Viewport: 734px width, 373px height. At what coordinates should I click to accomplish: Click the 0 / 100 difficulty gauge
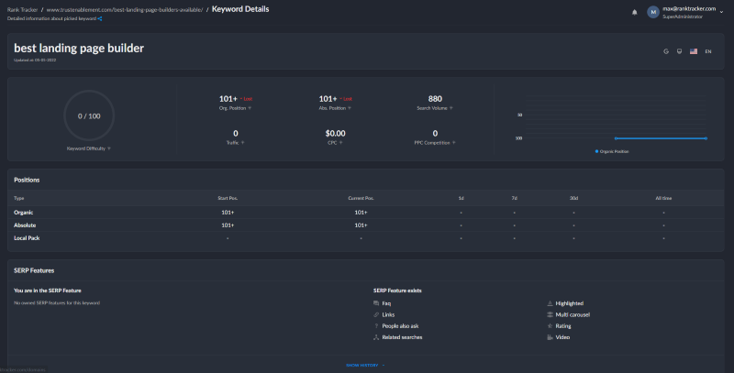[89, 115]
